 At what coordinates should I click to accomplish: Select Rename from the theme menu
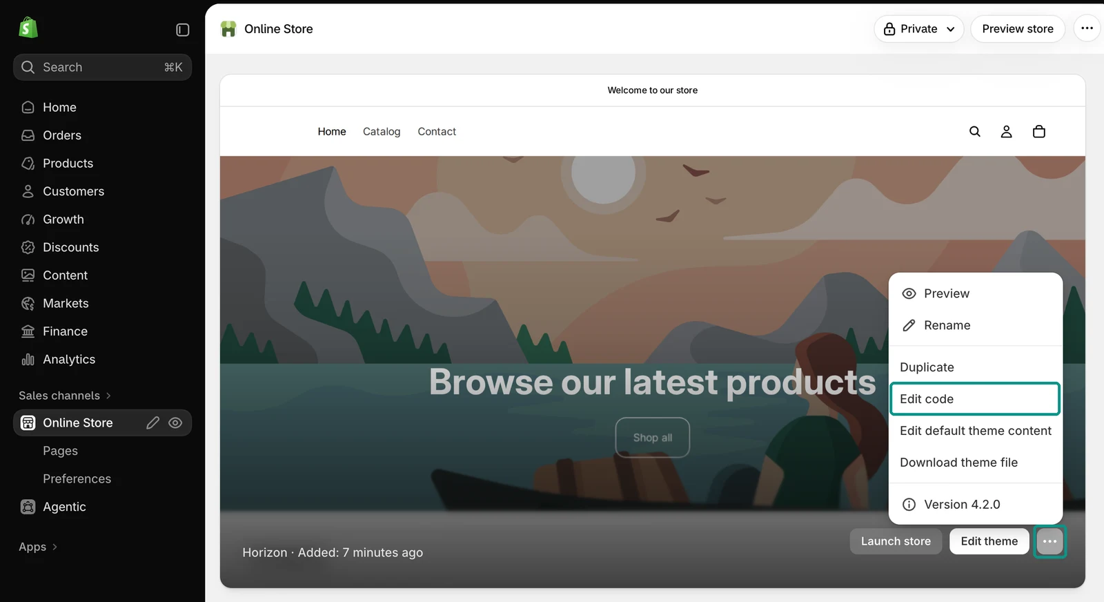[x=976, y=325]
